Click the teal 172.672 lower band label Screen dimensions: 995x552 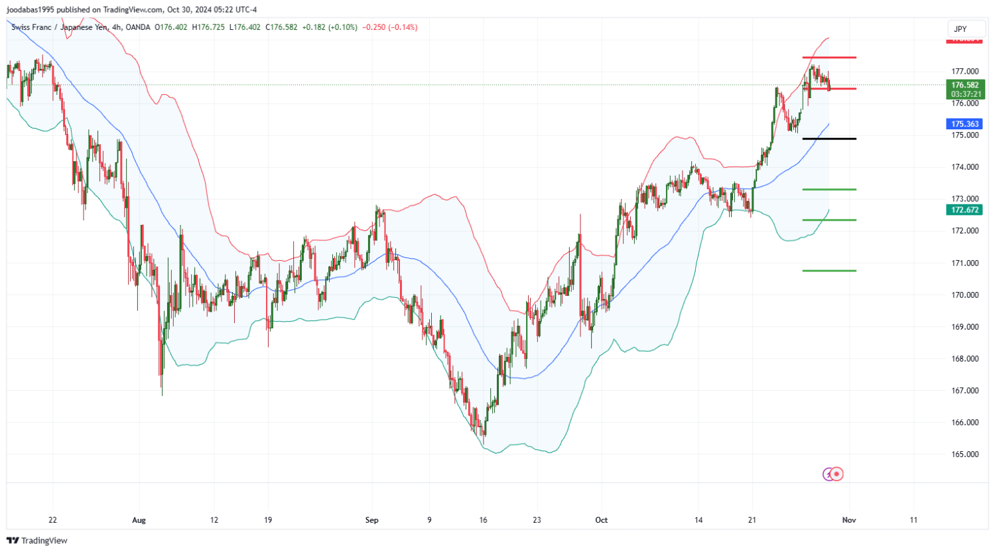(965, 210)
